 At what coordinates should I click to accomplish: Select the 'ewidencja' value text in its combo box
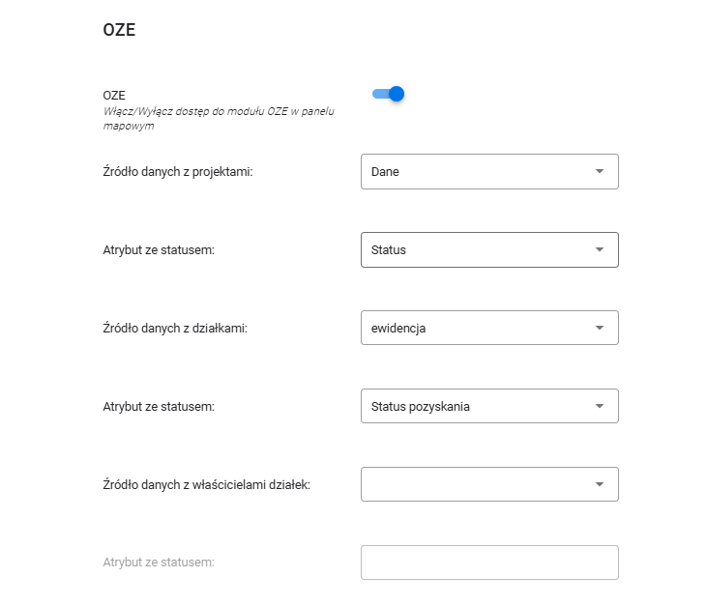pos(398,328)
